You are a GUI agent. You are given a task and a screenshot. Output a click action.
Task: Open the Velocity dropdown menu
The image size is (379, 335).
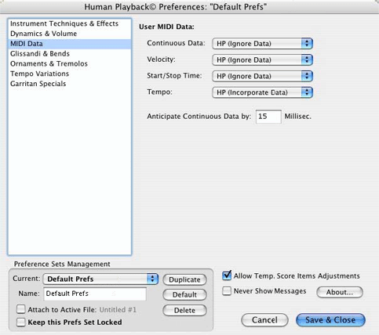262,59
